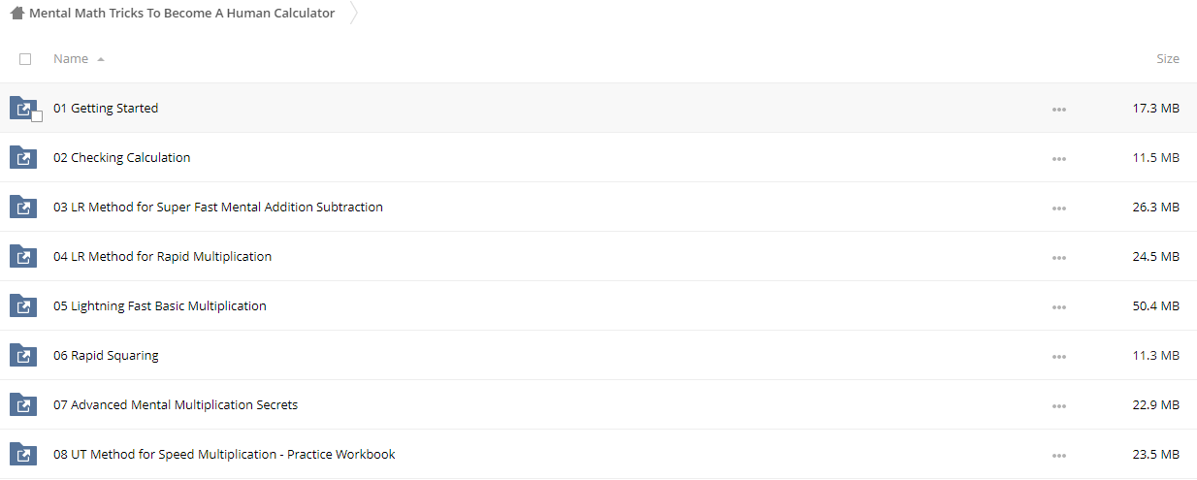Open the three-dot menu for 04 LR Method

pyautogui.click(x=1059, y=258)
